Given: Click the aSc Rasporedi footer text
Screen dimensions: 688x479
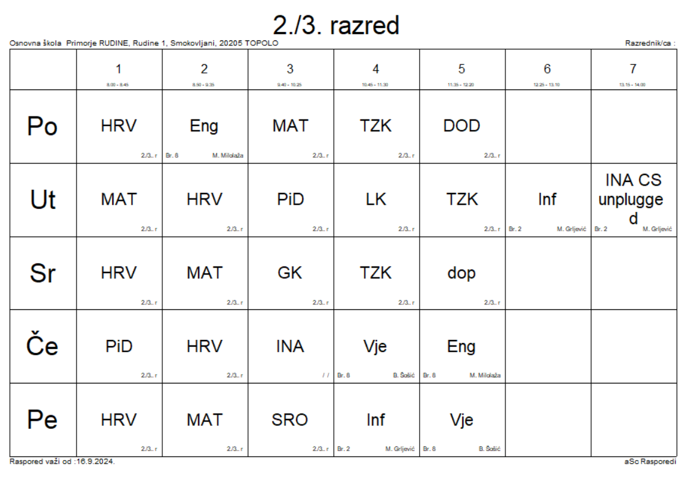Looking at the screenshot, I should pyautogui.click(x=650, y=461).
